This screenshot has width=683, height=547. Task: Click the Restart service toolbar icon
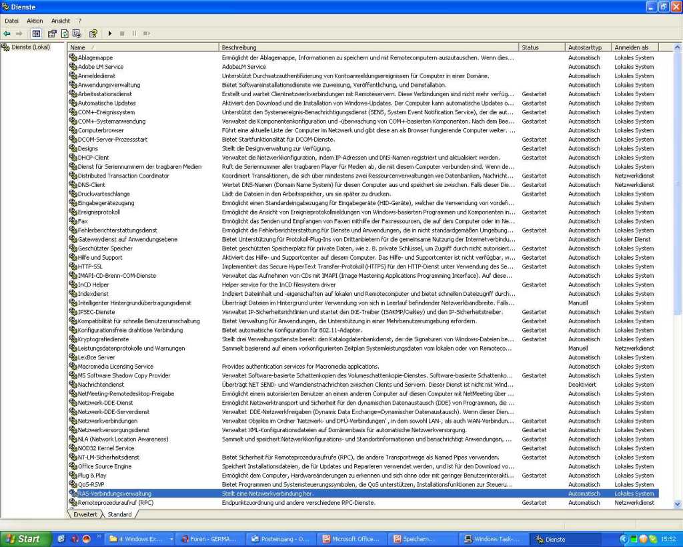pos(147,33)
